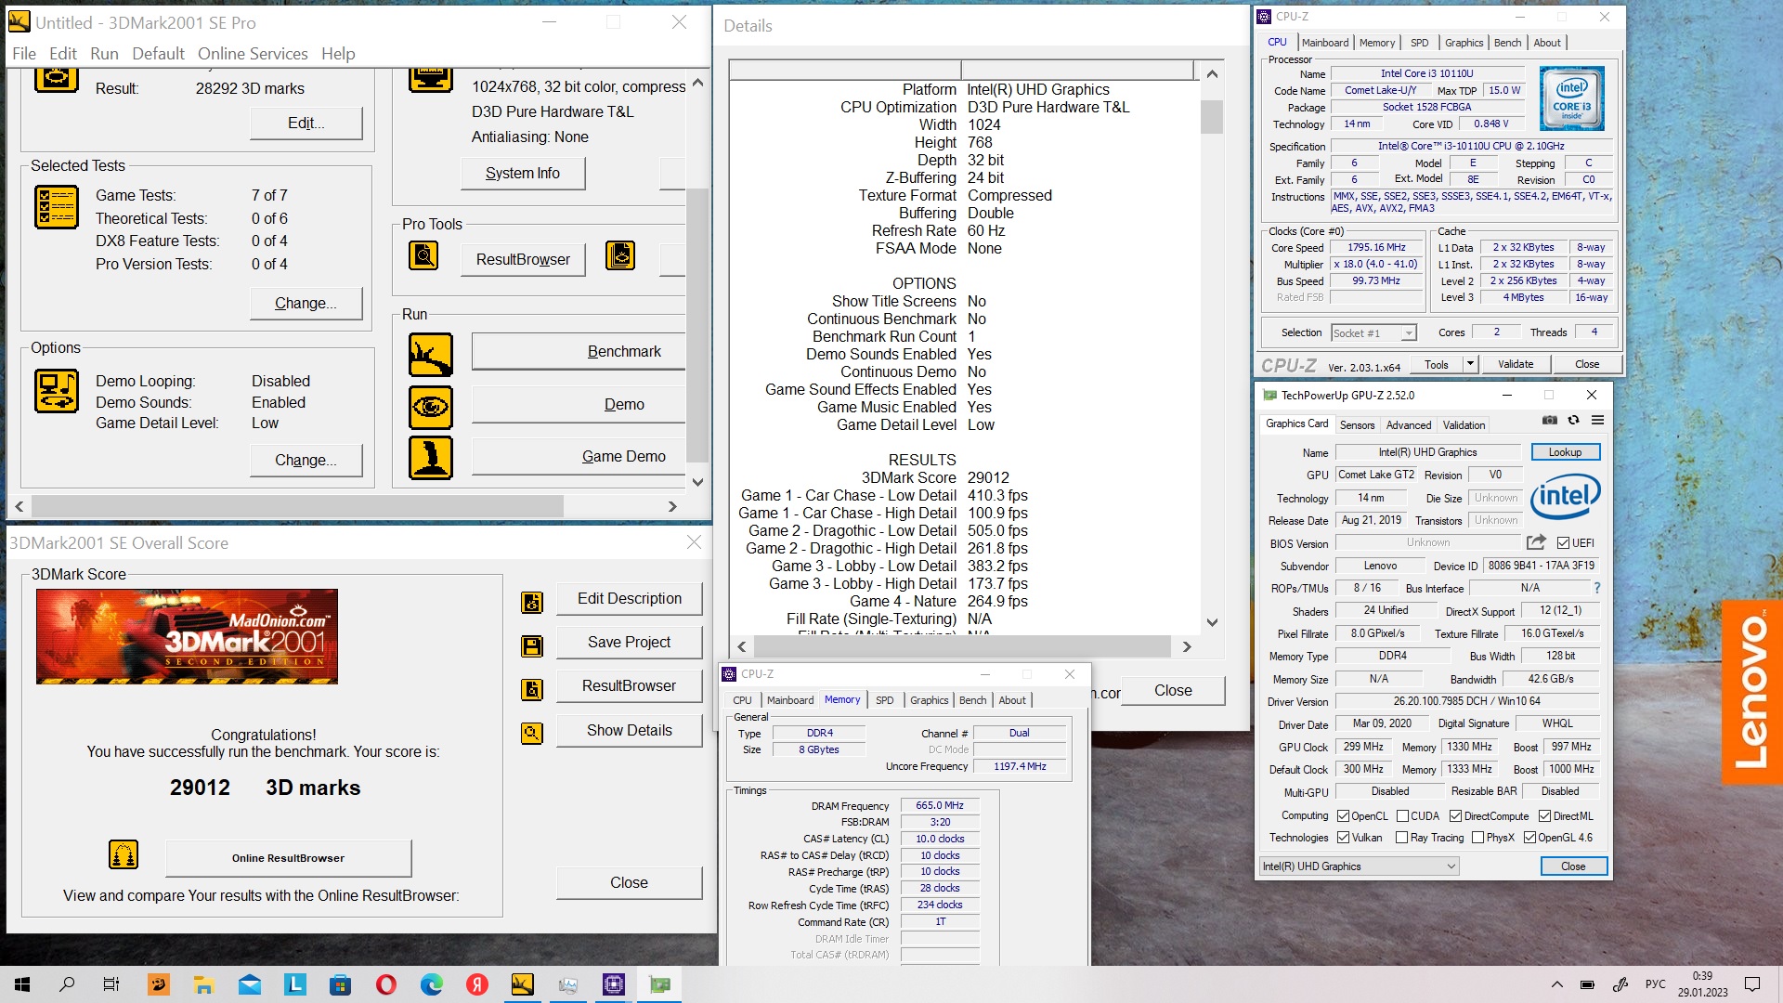Click the Details vertical scrollbar thumb
Viewport: 1783px width, 1003px height.
pyautogui.click(x=1212, y=116)
